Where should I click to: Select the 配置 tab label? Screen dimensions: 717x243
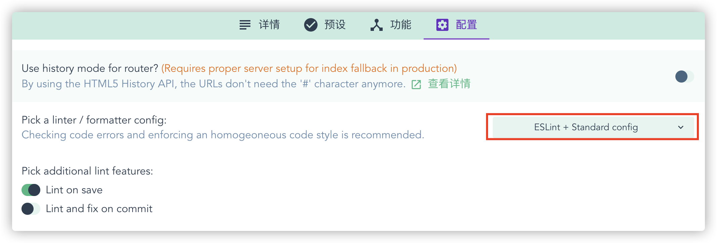466,25
